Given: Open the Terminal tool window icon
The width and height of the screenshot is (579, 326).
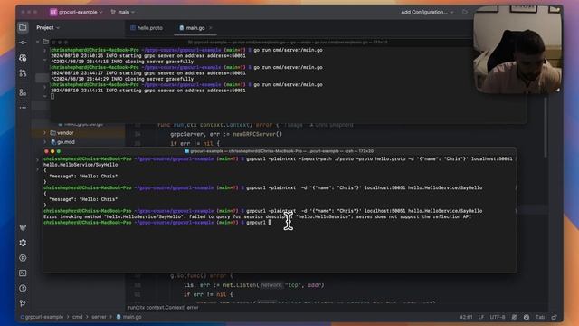Looking at the screenshot, I should coord(23,273).
